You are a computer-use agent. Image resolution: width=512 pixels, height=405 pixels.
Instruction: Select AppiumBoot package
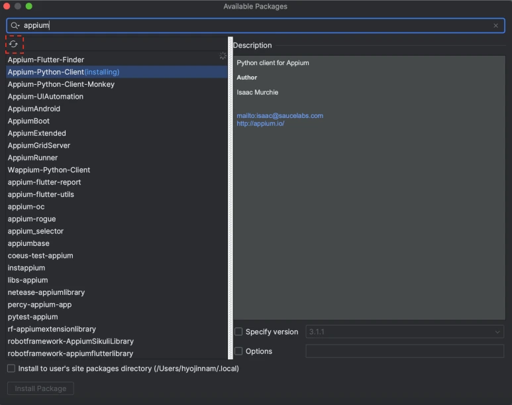[x=117, y=121]
